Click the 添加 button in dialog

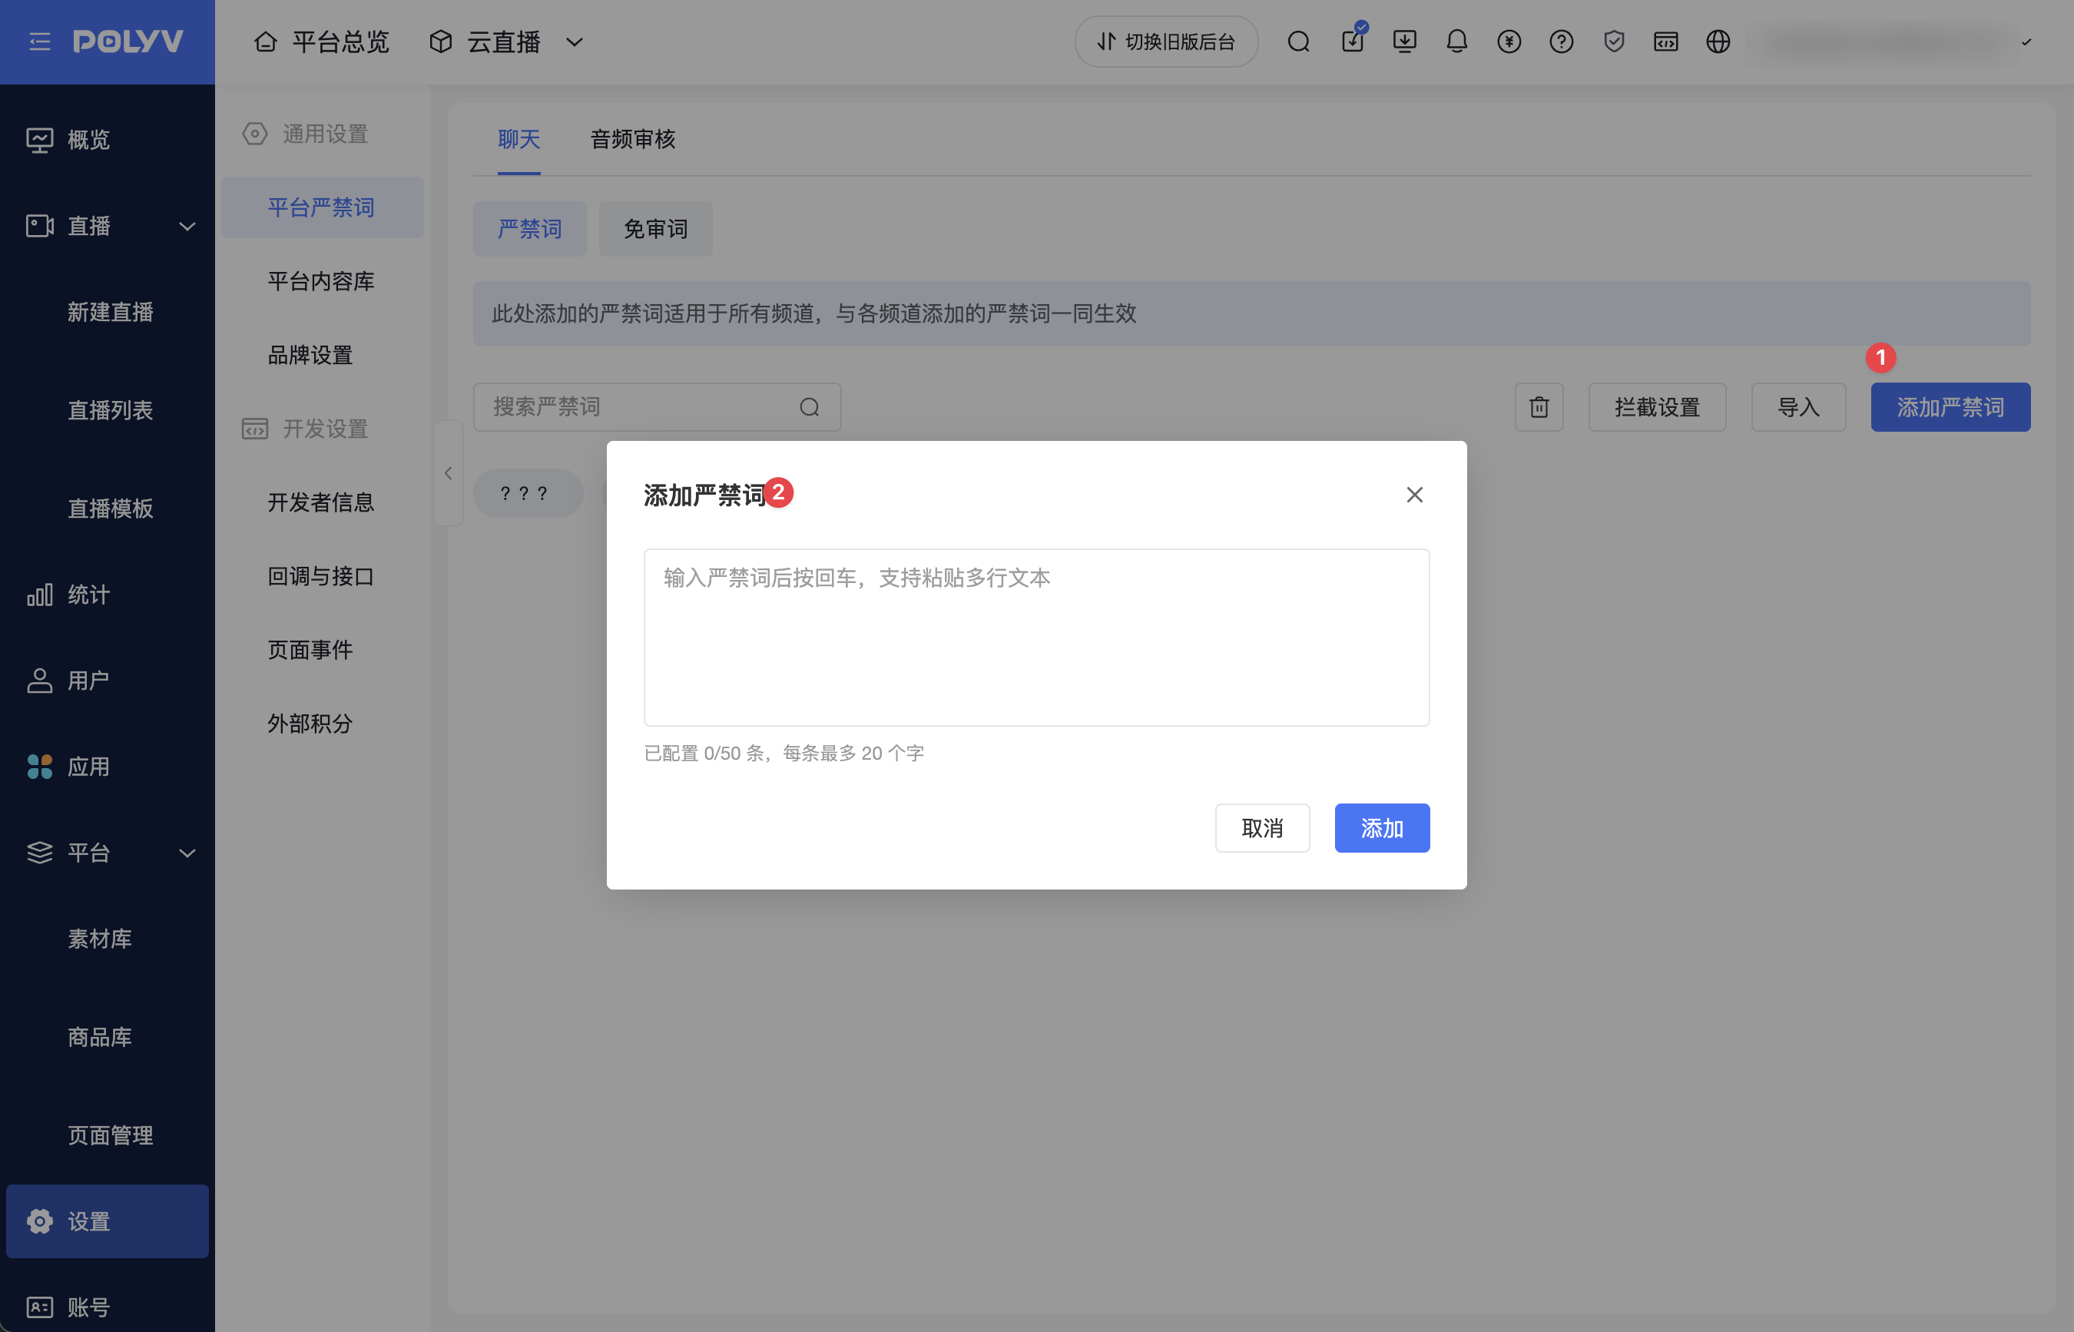tap(1381, 829)
